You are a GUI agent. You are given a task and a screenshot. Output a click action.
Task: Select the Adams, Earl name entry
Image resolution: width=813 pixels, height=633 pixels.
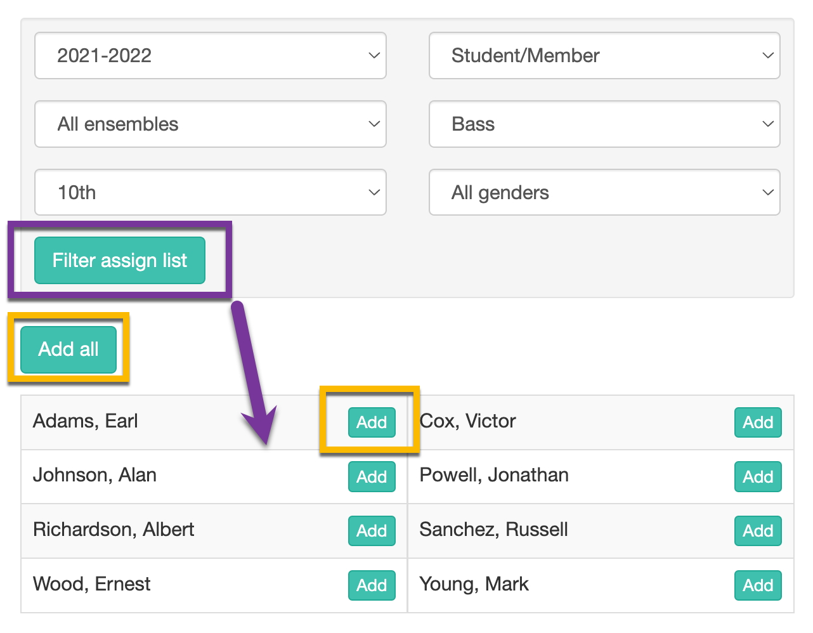[x=86, y=421]
